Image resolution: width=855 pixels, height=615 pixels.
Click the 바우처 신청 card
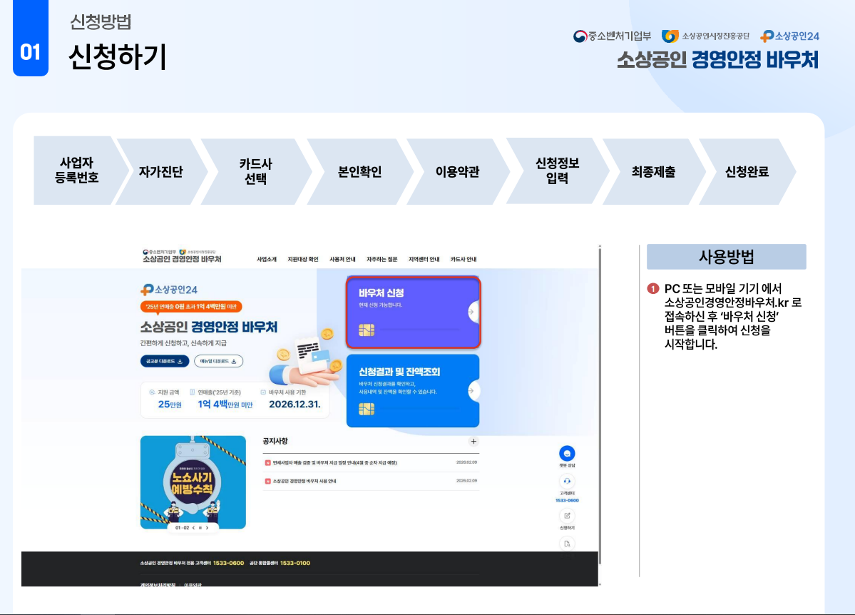click(414, 312)
